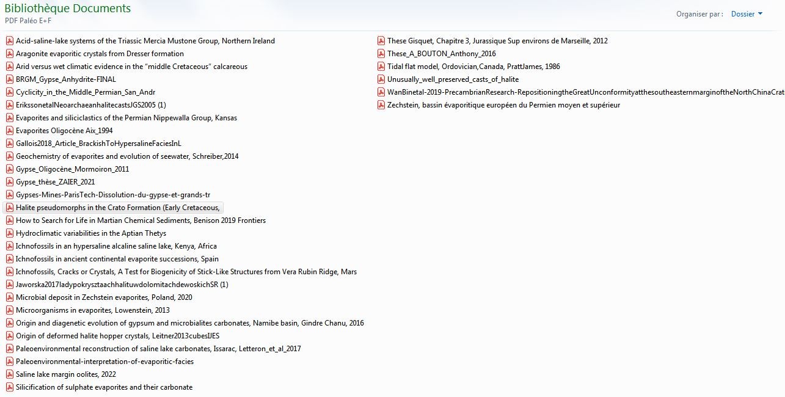Viewport: 785px width, 397px height.
Task: Click PDF icon of Evaporites Oligocène Aix_1994
Action: [10, 131]
